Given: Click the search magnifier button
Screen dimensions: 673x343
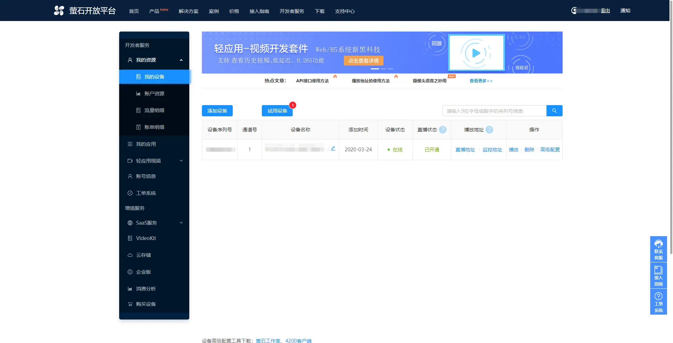Looking at the screenshot, I should pos(554,111).
